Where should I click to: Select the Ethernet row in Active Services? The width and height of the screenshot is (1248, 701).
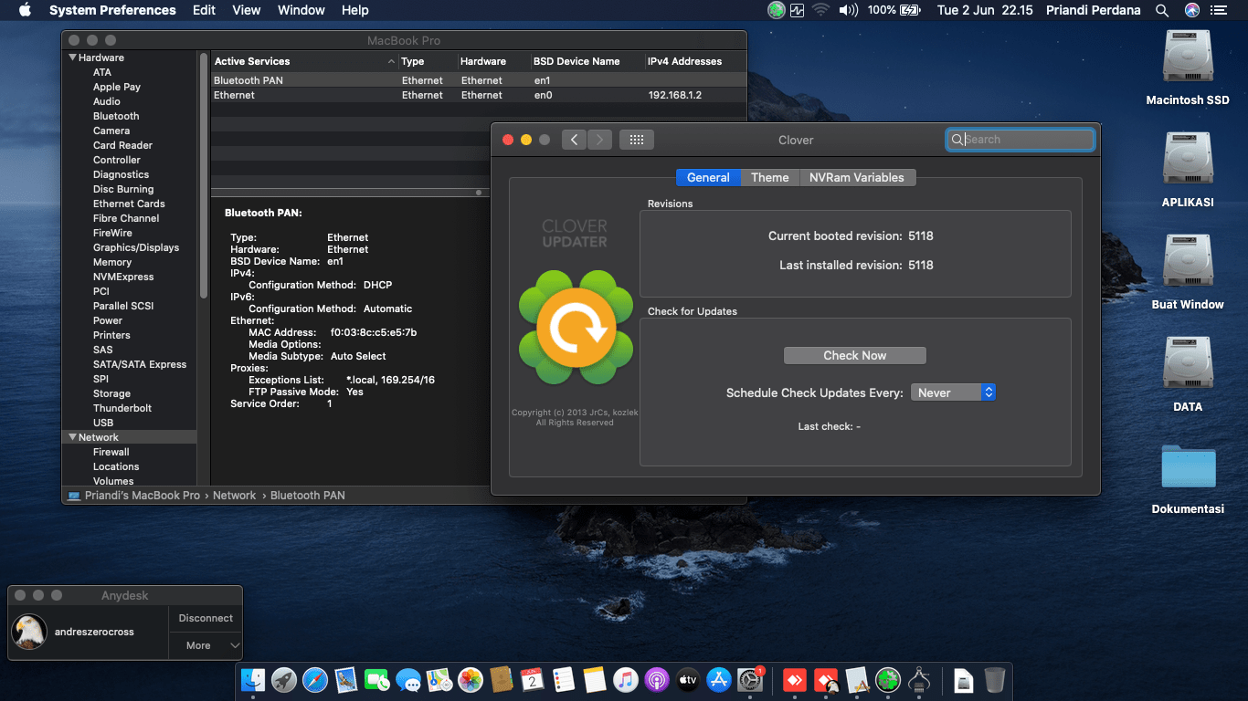point(479,95)
